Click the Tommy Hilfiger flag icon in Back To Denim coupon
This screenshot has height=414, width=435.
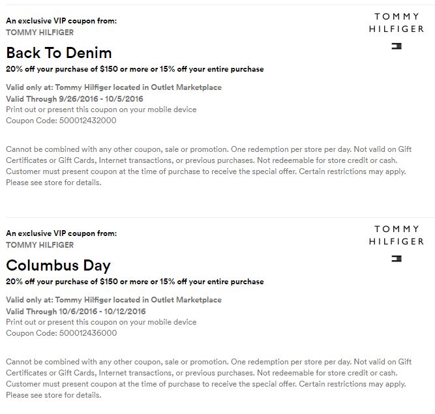(397, 46)
